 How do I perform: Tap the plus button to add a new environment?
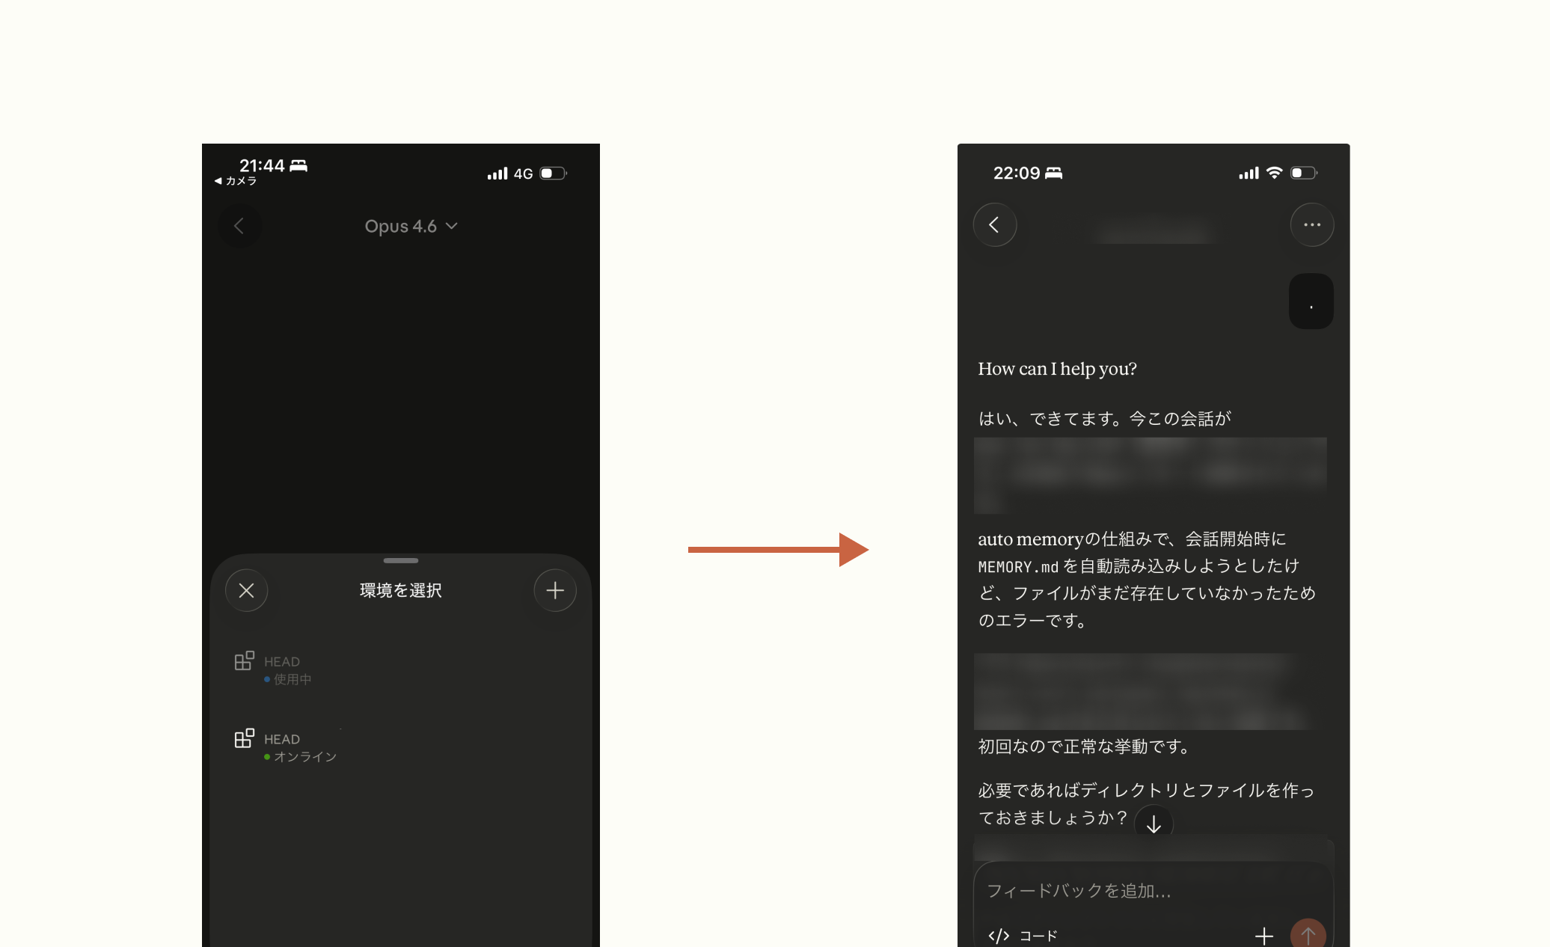pos(554,590)
